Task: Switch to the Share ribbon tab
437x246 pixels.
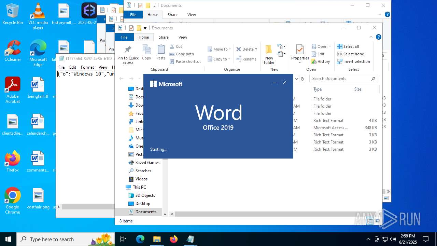Action: [164, 37]
